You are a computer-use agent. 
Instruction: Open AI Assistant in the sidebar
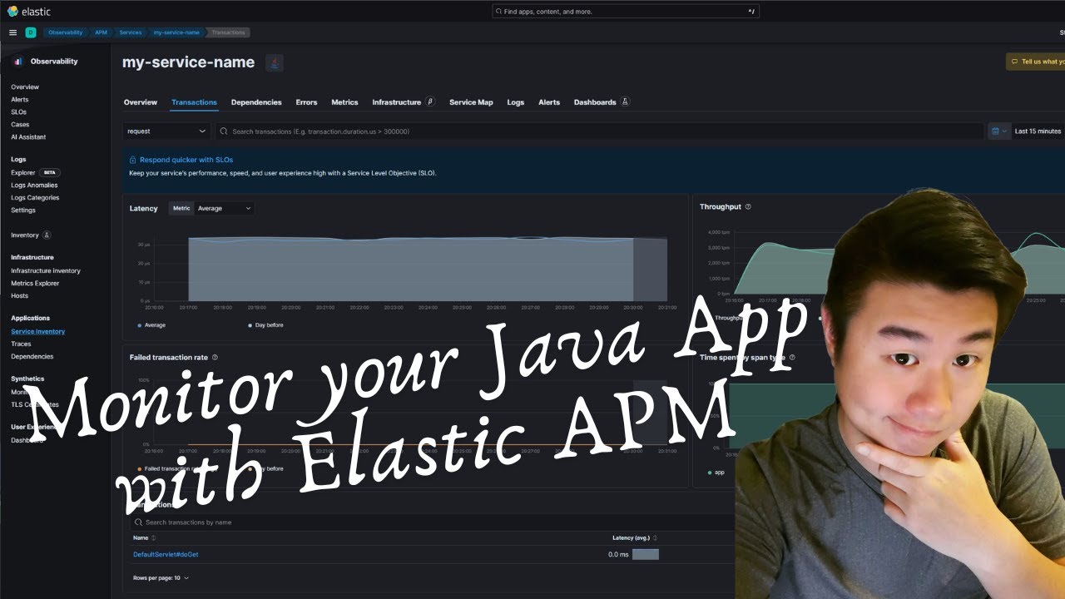pyautogui.click(x=28, y=136)
